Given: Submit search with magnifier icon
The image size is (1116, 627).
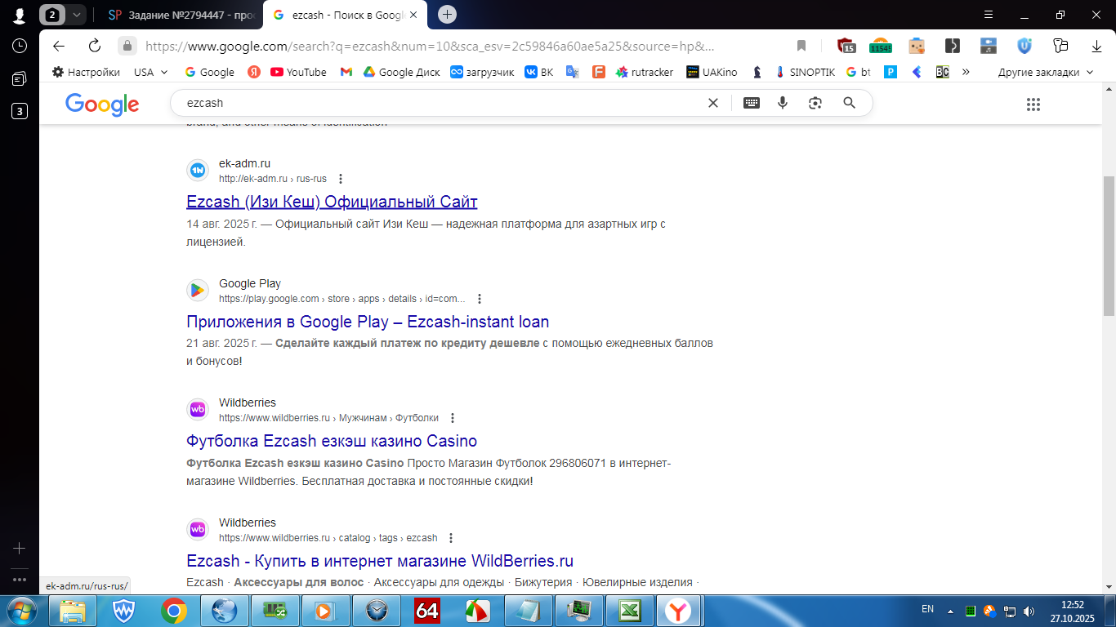Looking at the screenshot, I should tap(849, 103).
